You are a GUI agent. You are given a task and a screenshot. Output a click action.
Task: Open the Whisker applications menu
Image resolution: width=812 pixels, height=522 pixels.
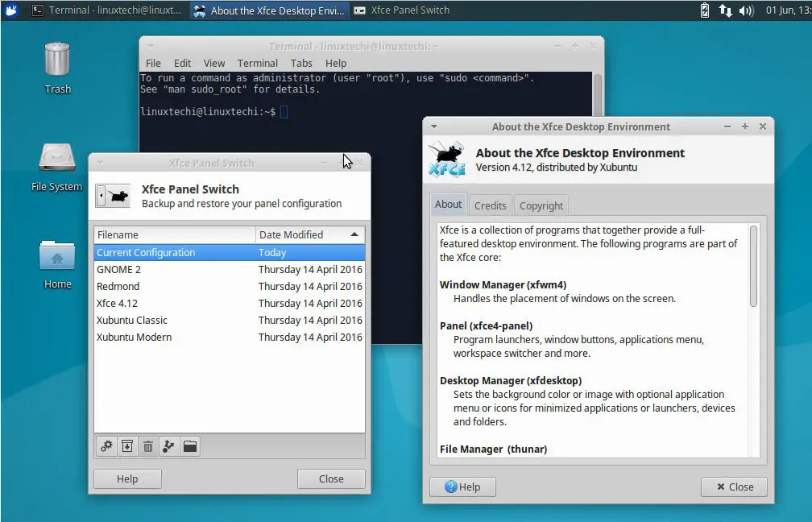click(10, 10)
